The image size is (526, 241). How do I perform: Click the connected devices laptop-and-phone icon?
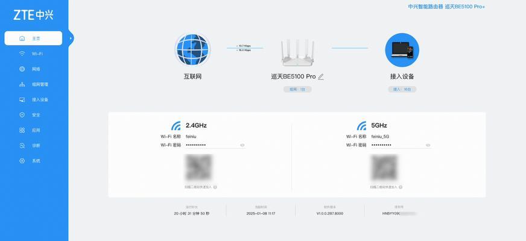point(402,50)
